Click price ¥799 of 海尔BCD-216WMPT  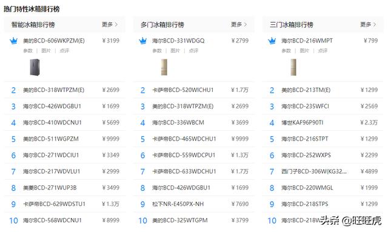click(370, 41)
